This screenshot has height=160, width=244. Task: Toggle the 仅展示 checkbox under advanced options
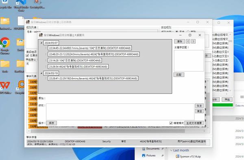27,55
